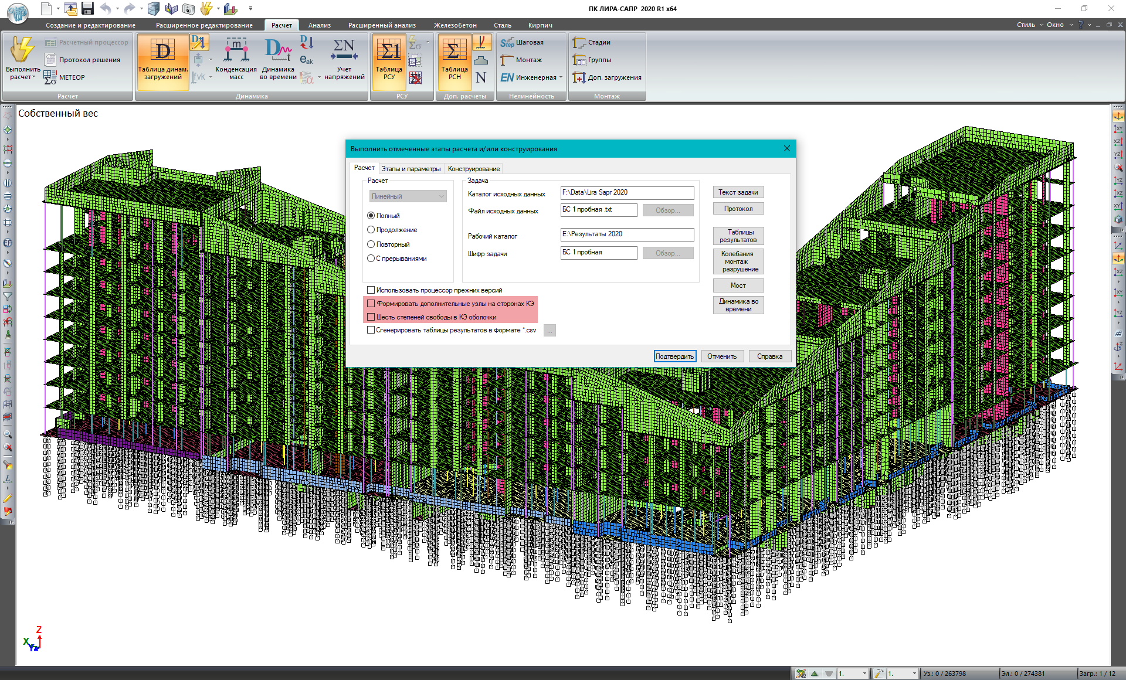Viewport: 1126px width, 680px height.
Task: Switch to Этапы и параметры tab
Action: [x=411, y=169]
